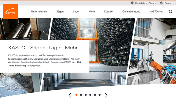Select the third carousel dot
The image size is (176, 110).
86,95
